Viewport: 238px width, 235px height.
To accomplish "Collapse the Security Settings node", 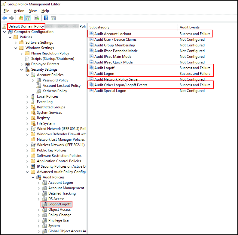I will point(22,69).
